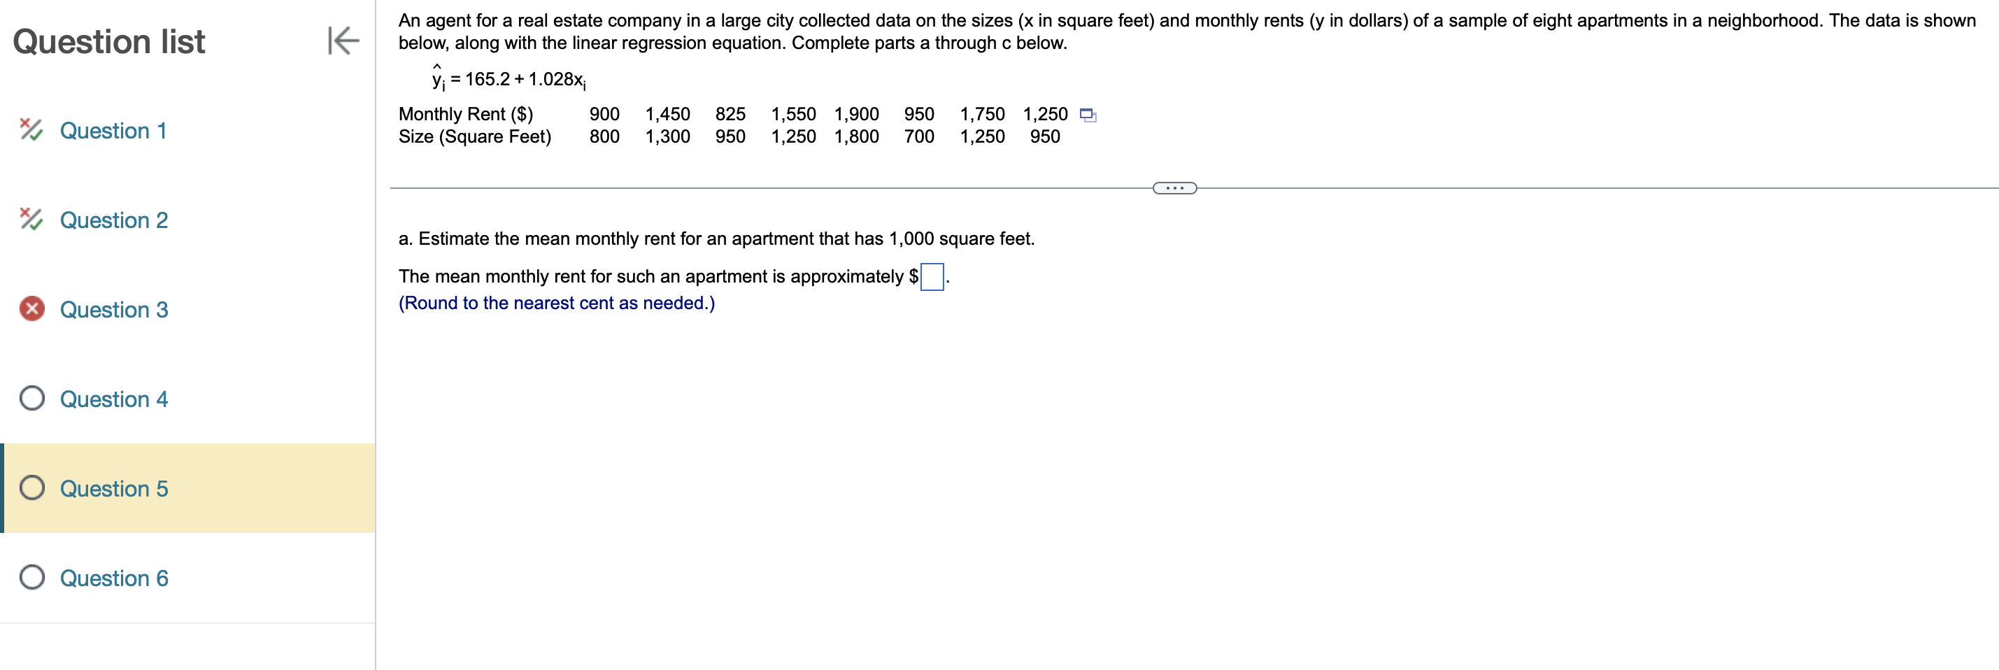This screenshot has height=670, width=1999.
Task: Click the 'Round to the nearest cent' hint
Action: [x=556, y=303]
